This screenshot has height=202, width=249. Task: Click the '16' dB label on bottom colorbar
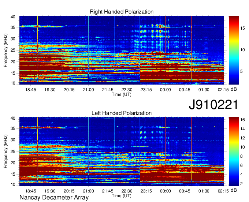242,120
